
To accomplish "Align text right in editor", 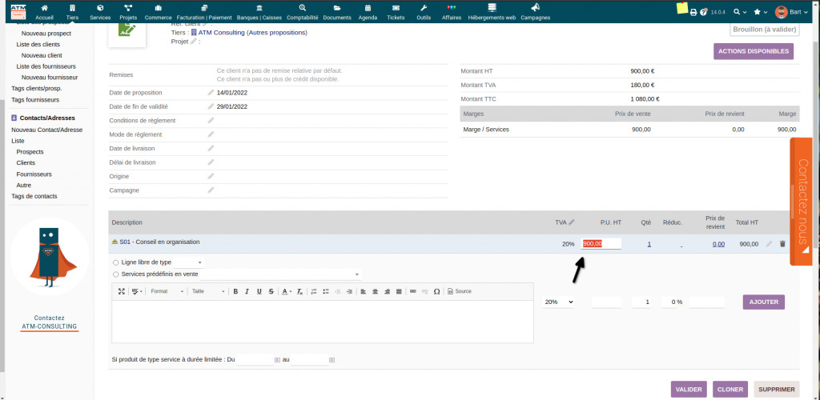I will [387, 291].
